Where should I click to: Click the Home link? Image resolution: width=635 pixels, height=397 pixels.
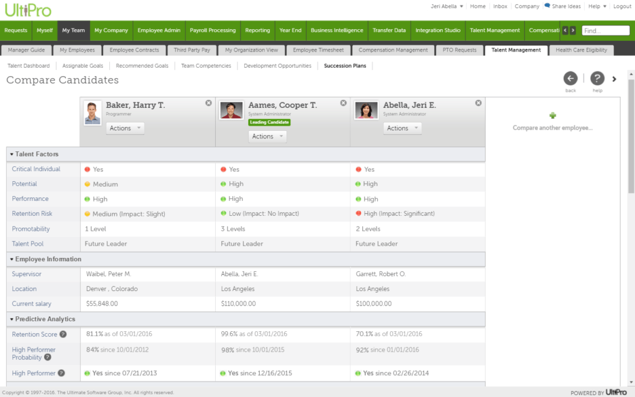click(x=477, y=6)
